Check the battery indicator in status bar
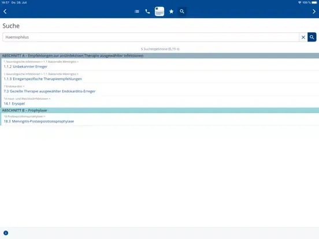Screen dimensions: 319x239 314,2
